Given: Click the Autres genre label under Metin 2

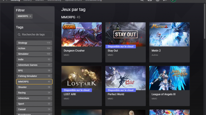Looking at the screenshot, I should point(155,55).
